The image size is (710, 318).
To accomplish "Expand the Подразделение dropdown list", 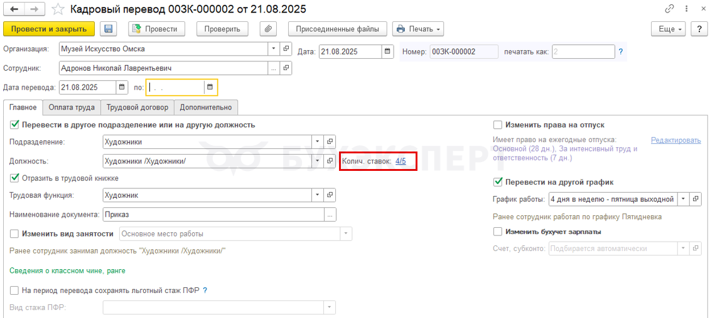I will coord(318,142).
